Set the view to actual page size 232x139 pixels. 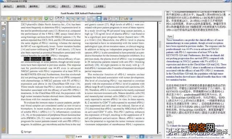(89, 18)
